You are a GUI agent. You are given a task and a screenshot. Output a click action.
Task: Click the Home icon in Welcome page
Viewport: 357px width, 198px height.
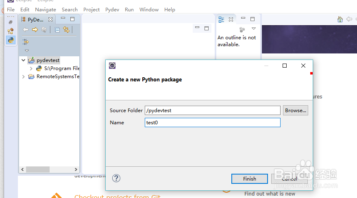340,19
